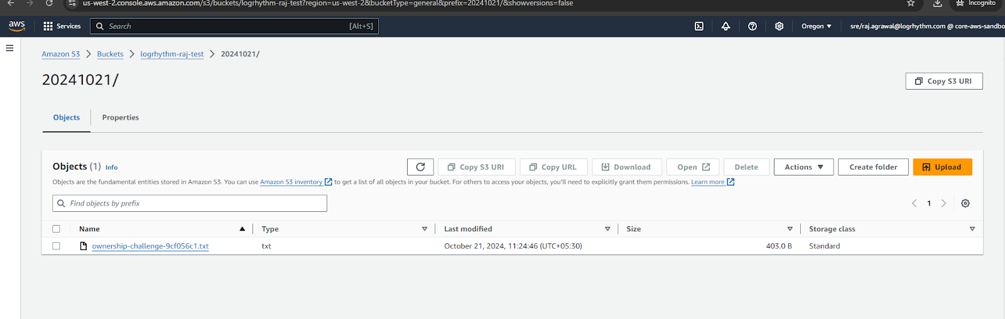Image resolution: width=1005 pixels, height=319 pixels.
Task: Select the Objects tab
Action: pos(67,118)
